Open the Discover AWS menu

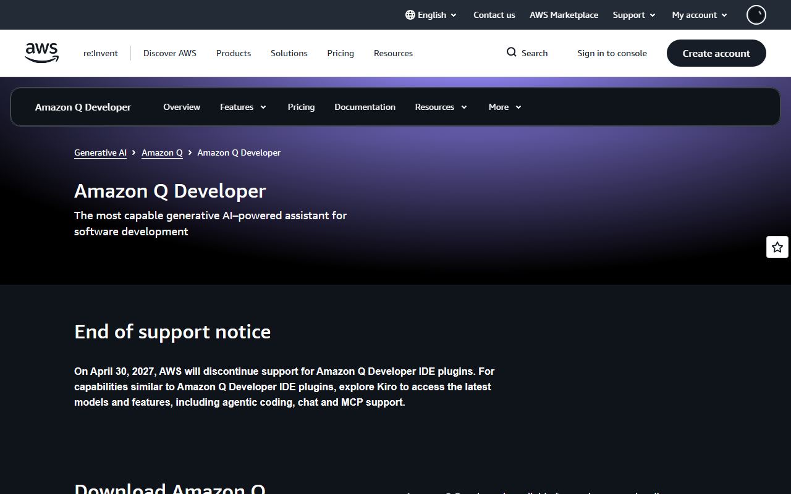pos(170,53)
